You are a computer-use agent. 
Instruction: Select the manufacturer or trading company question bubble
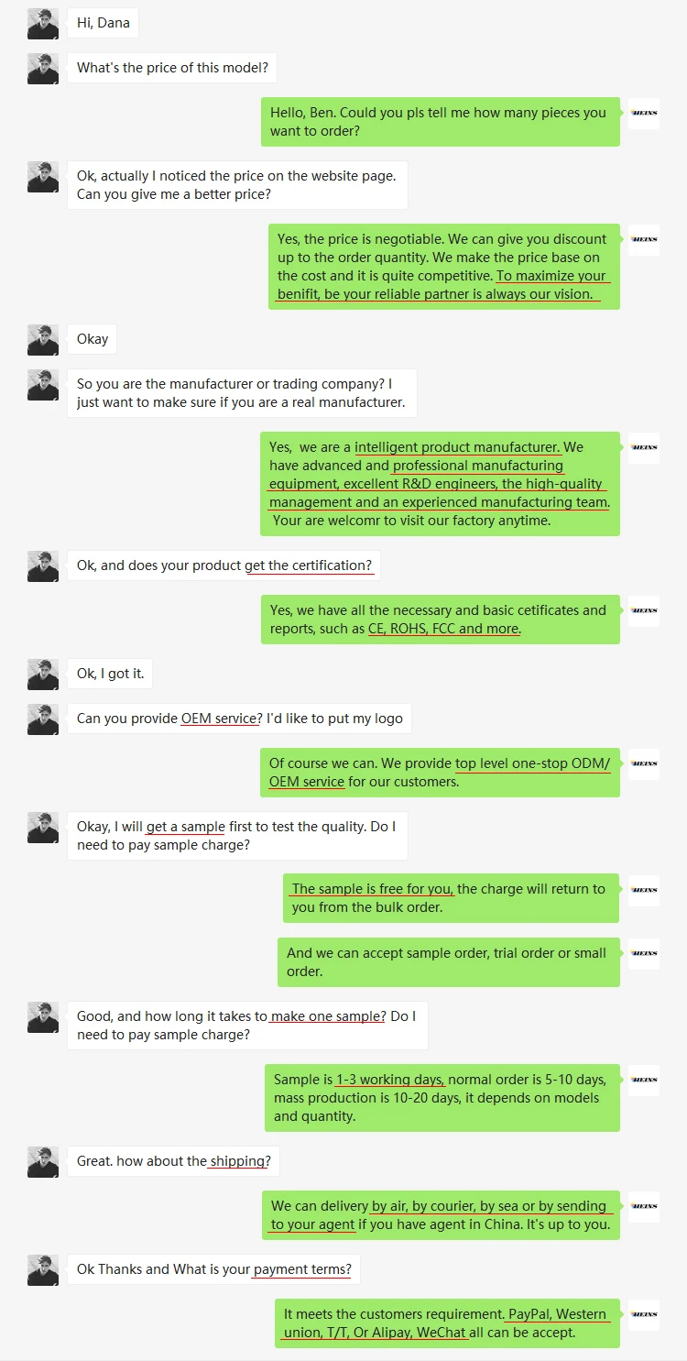point(242,393)
